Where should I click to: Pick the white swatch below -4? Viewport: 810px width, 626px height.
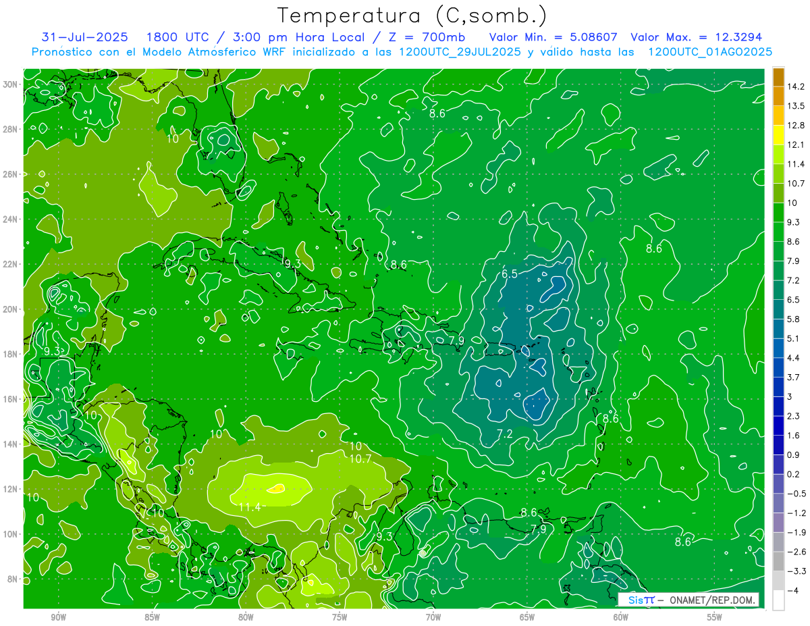pyautogui.click(x=778, y=600)
